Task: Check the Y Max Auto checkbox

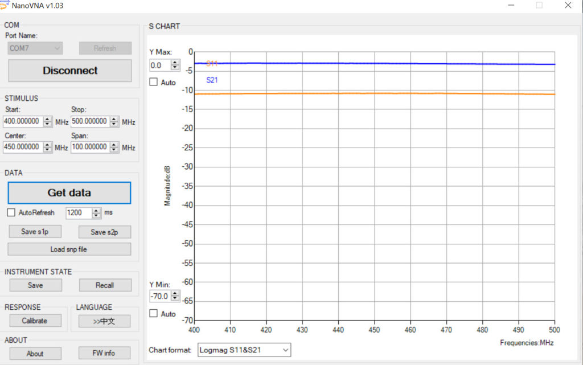Action: (x=153, y=82)
